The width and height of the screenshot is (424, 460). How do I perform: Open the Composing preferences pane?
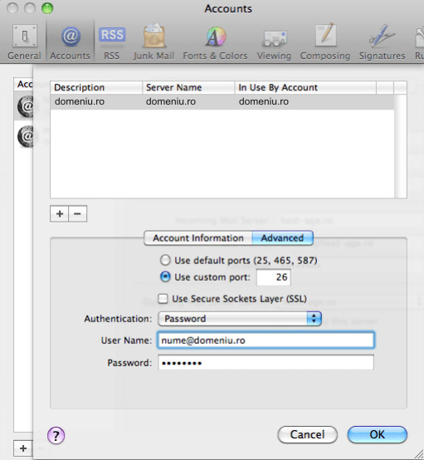tap(325, 42)
